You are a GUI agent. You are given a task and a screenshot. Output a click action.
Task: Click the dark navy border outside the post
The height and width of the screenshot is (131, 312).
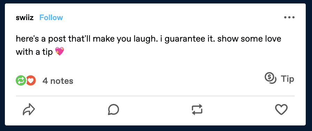click(156, 2)
